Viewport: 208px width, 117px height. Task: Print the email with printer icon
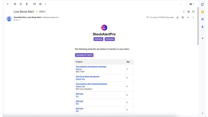tap(188, 12)
